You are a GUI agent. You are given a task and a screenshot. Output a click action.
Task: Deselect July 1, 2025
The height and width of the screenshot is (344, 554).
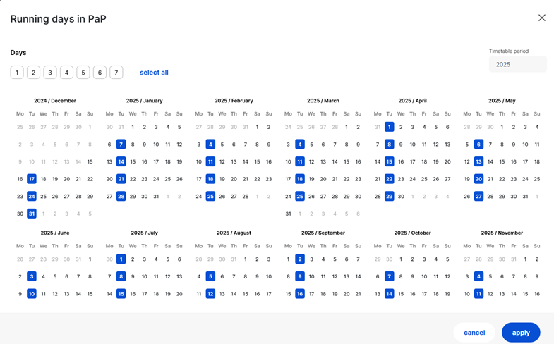click(x=121, y=259)
